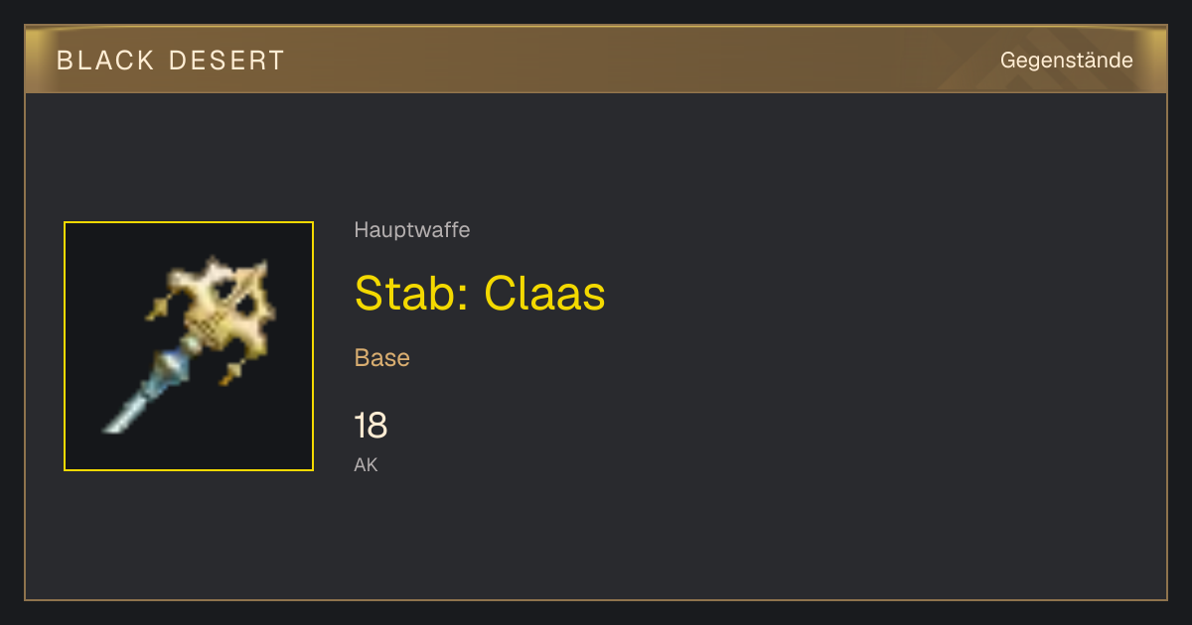Click the attack value 18
The height and width of the screenshot is (625, 1192).
click(x=371, y=426)
